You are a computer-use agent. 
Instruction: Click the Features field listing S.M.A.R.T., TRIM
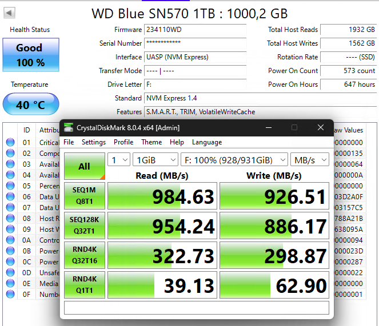pos(260,112)
